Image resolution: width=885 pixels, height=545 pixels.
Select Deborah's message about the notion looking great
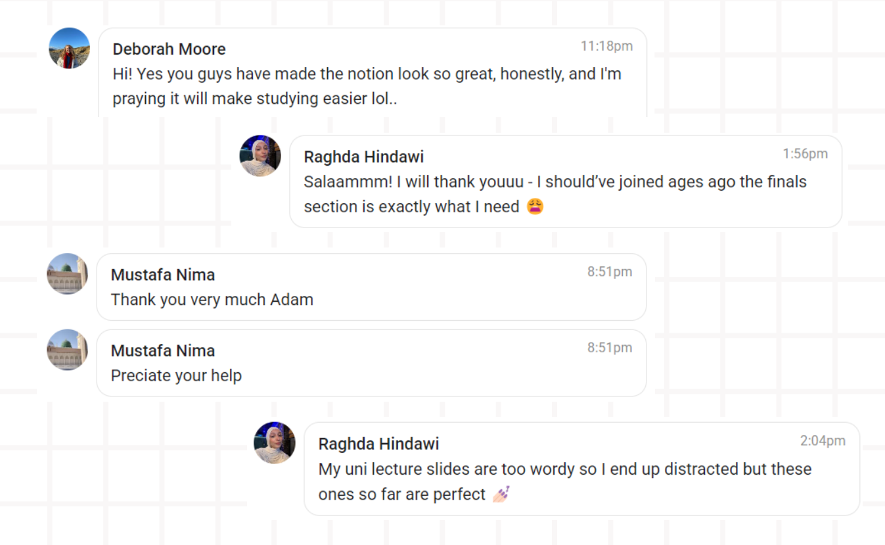tap(367, 86)
